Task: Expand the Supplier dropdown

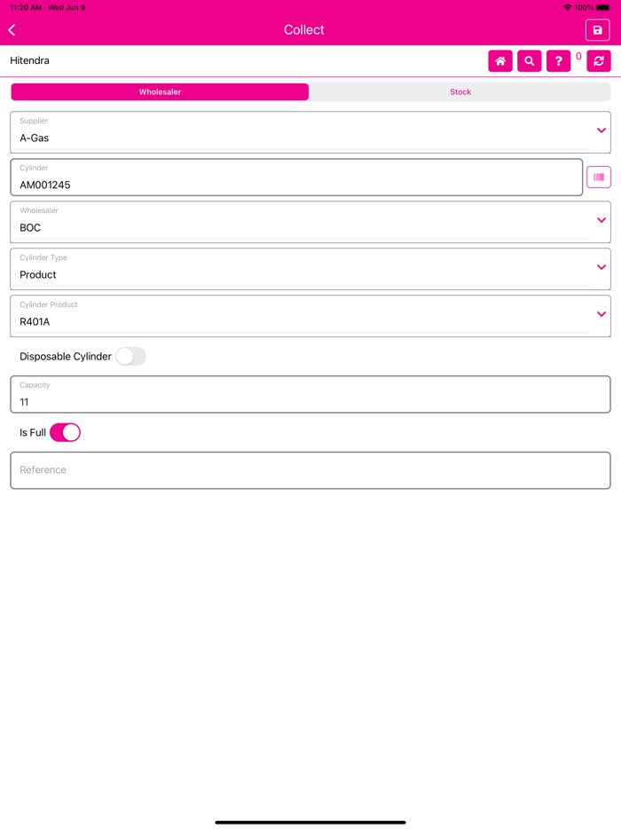Action: (x=310, y=132)
